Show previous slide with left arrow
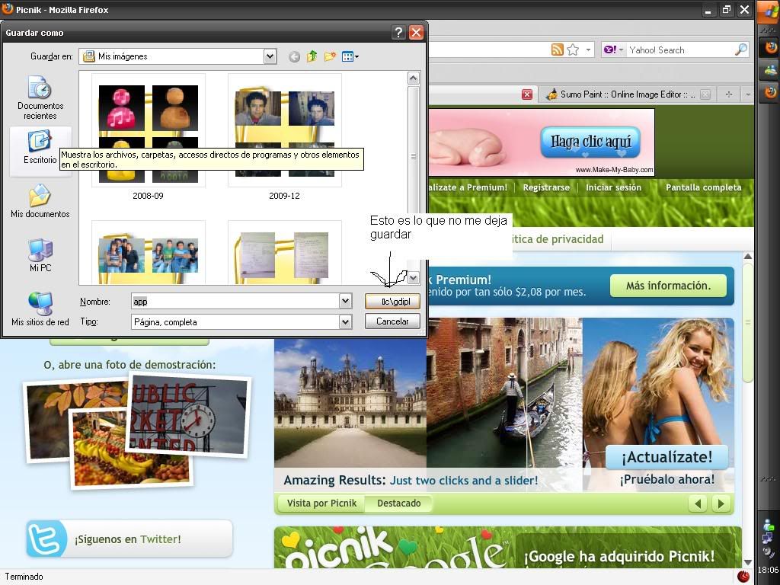The width and height of the screenshot is (780, 585). (x=698, y=504)
